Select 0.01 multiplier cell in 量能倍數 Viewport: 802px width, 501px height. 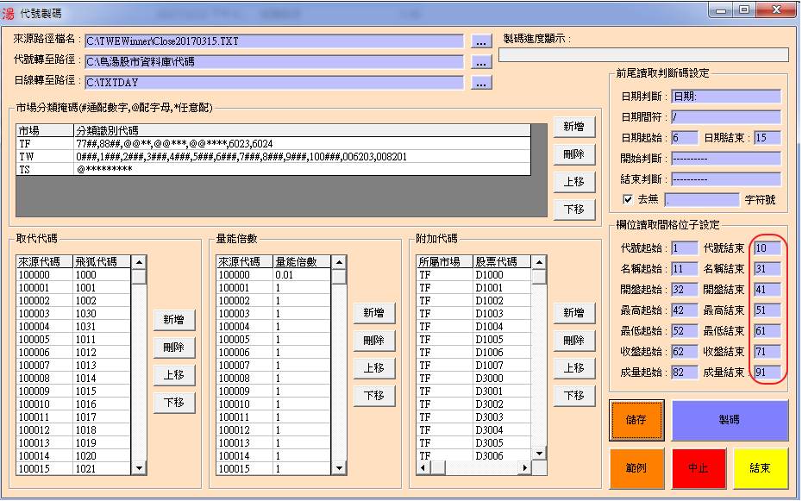pos(302,275)
